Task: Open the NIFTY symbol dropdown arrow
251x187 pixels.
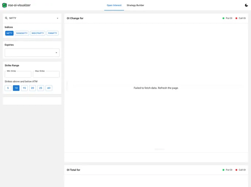Action: coord(57,18)
